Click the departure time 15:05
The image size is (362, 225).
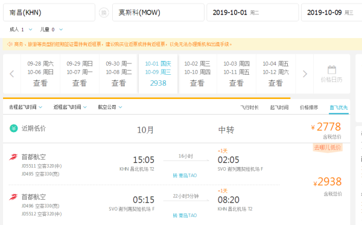point(144,160)
